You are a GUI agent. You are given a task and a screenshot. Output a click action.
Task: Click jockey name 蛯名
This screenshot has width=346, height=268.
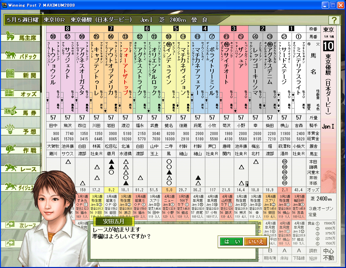click(x=169, y=125)
